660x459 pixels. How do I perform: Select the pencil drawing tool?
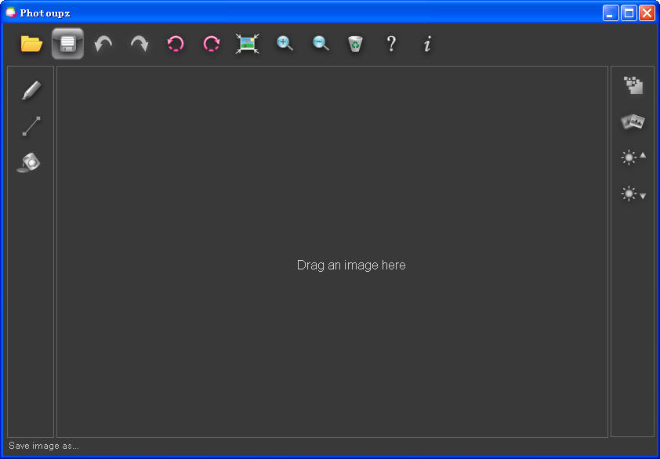point(31,90)
